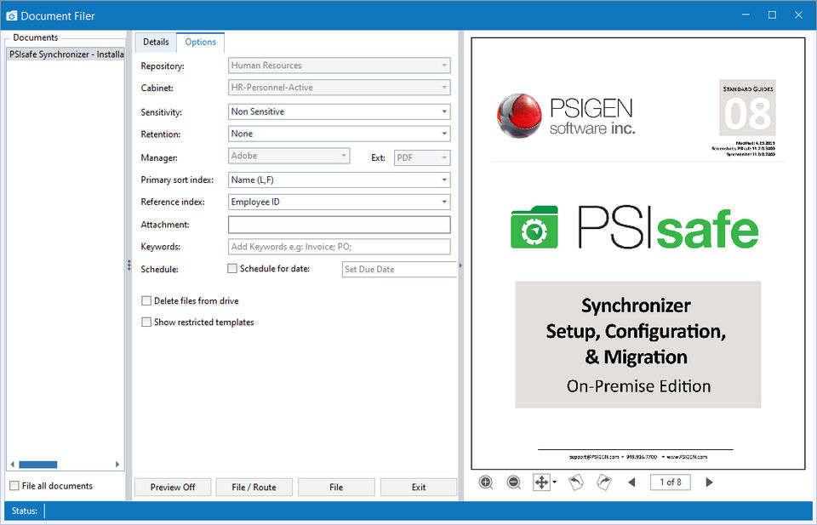This screenshot has height=525, width=817.
Task: Click the Preview Off button
Action: [x=173, y=487]
